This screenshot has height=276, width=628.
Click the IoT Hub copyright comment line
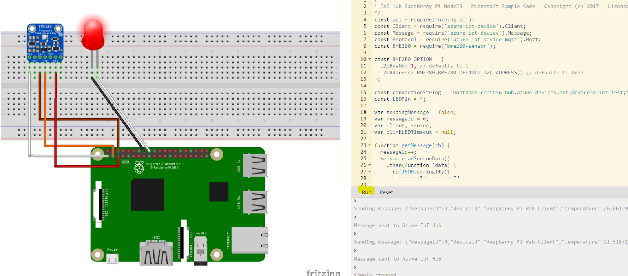pos(501,6)
